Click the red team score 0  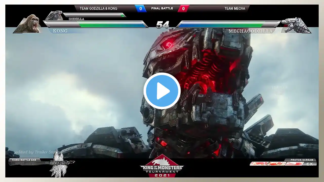pyautogui.click(x=183, y=9)
